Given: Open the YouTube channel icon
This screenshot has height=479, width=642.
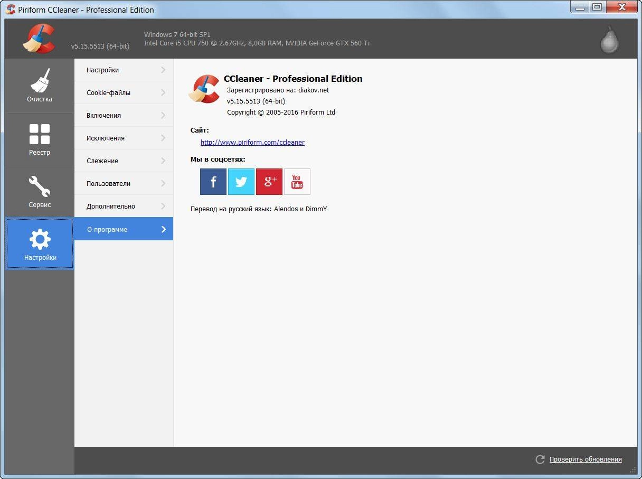Looking at the screenshot, I should [297, 182].
